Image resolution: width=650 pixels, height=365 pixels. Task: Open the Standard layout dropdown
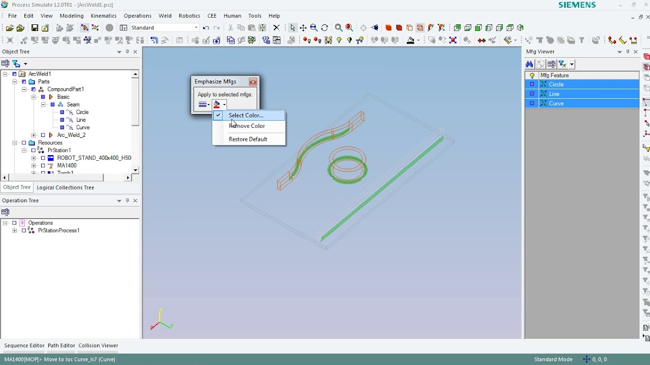point(196,28)
